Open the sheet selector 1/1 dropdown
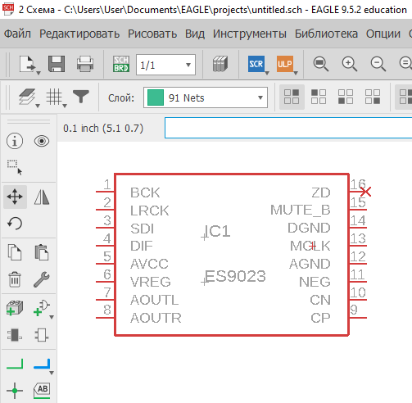This screenshot has height=403, width=412. (x=165, y=65)
